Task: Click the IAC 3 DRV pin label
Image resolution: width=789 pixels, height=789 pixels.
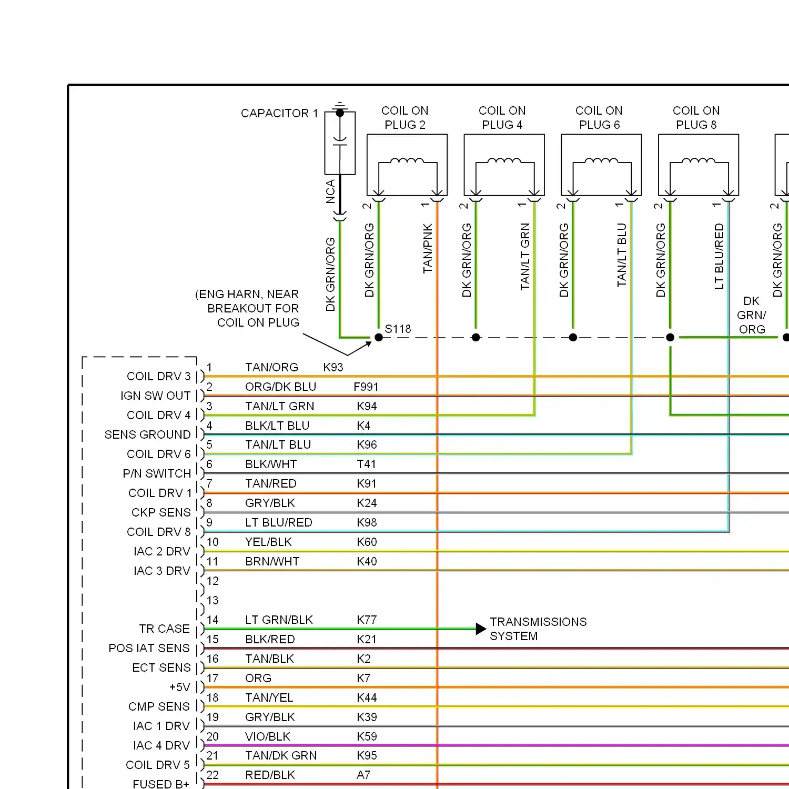Action: point(162,571)
